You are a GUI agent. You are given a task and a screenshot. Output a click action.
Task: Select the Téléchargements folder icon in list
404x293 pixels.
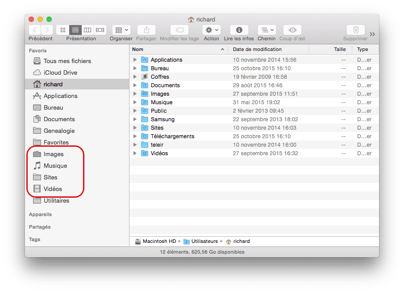click(x=145, y=136)
